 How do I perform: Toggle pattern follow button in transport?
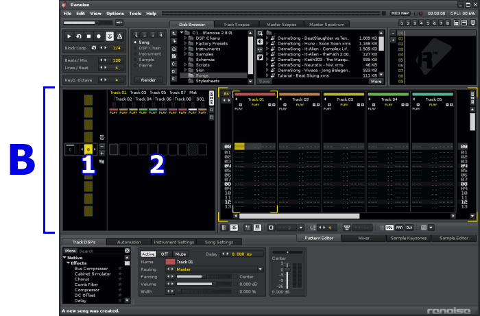pos(110,36)
